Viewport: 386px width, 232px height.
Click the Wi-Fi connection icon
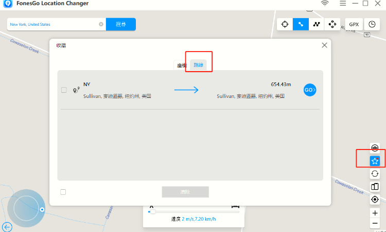[325, 3]
